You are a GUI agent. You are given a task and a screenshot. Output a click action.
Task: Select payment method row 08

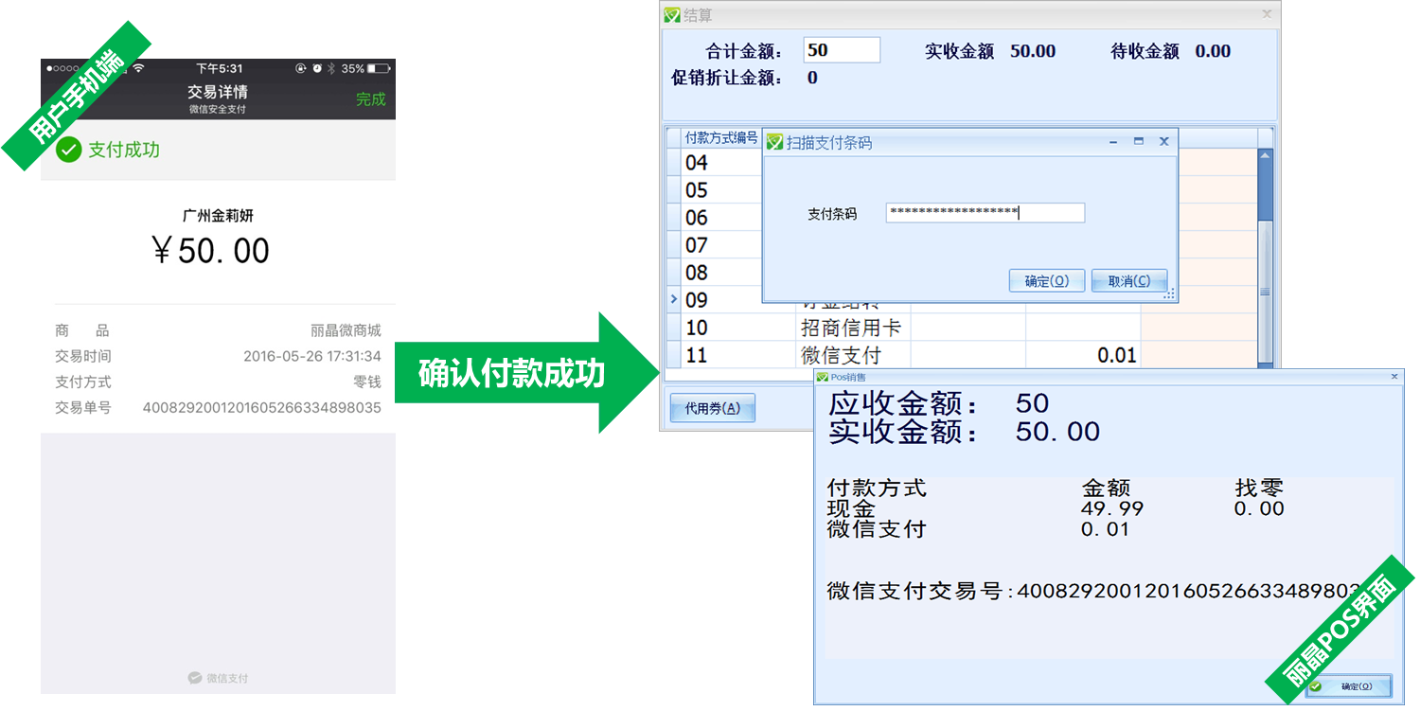720,273
